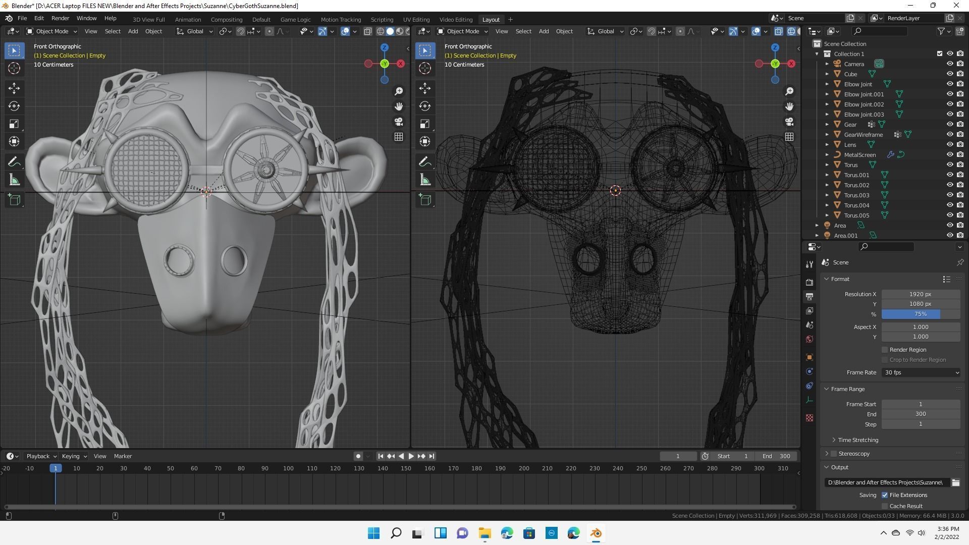Play the animation forward

click(x=411, y=456)
